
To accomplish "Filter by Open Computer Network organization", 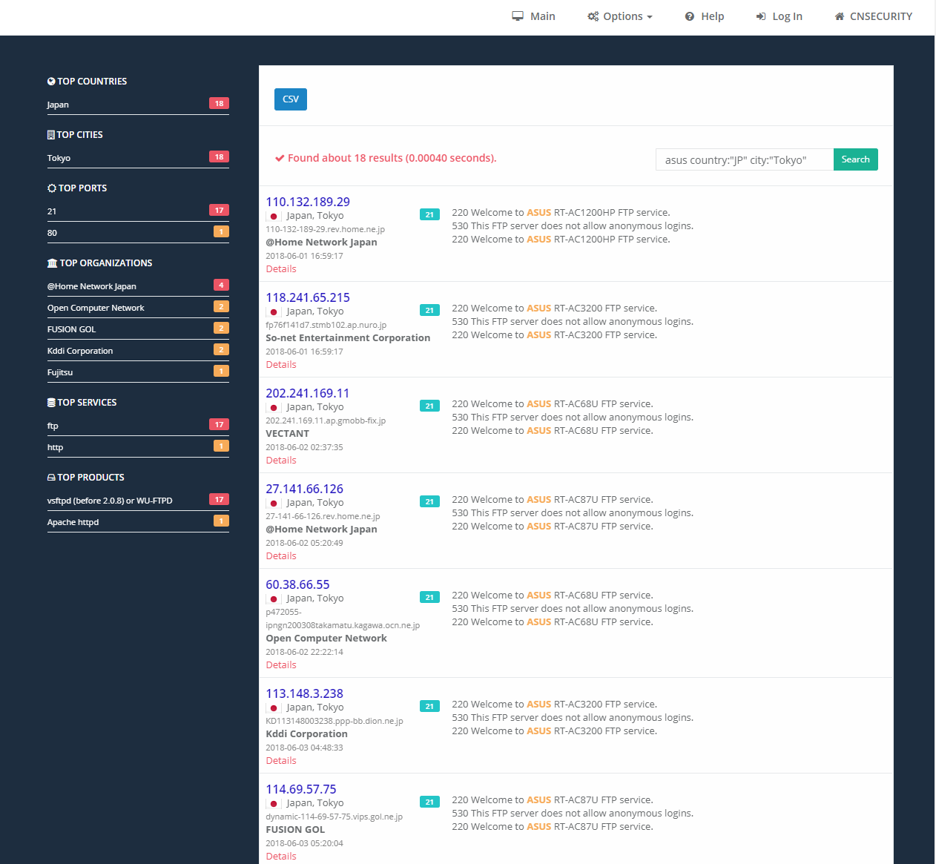I will point(138,308).
